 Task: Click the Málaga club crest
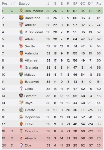click(21, 74)
